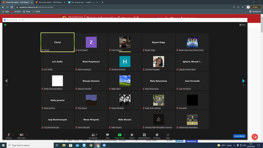The width and height of the screenshot is (263, 148).
Task: Open the Windows Start menu
Action: click(3, 145)
